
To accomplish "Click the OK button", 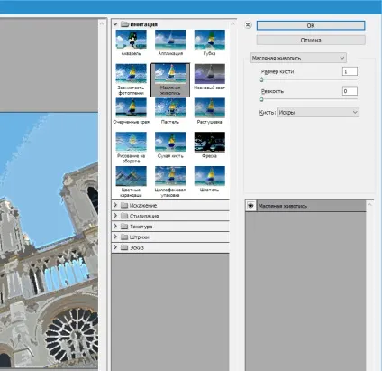I will (x=311, y=25).
